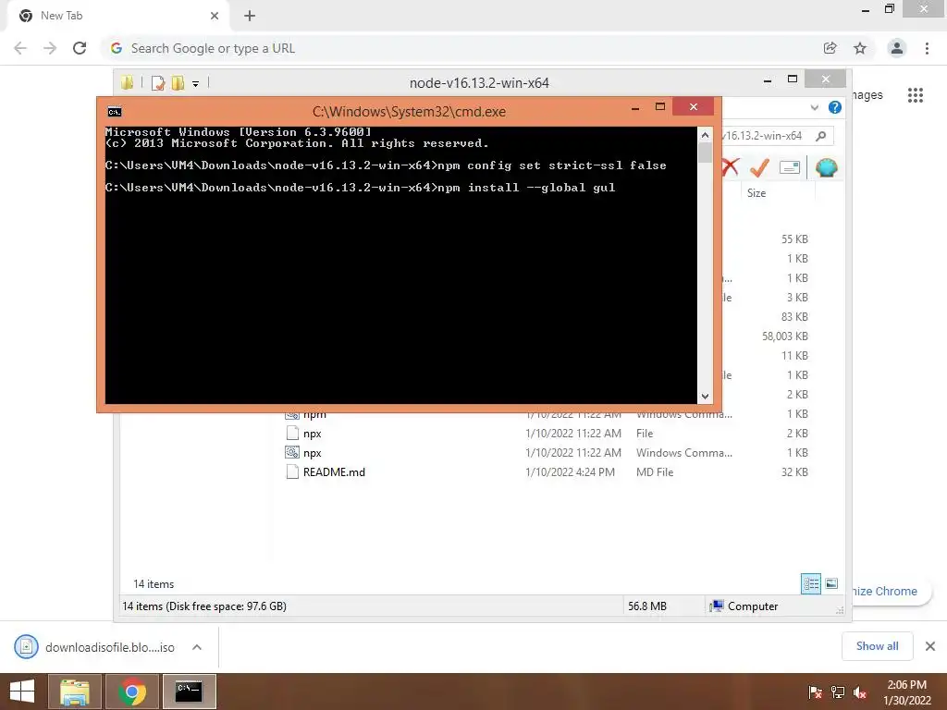The height and width of the screenshot is (710, 947).
Task: Switch Explorer to large icons view
Action: point(831,583)
